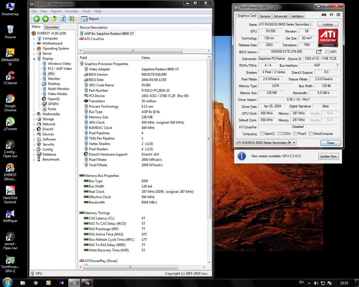Open the Tools menu in EVEREST

[86, 11]
